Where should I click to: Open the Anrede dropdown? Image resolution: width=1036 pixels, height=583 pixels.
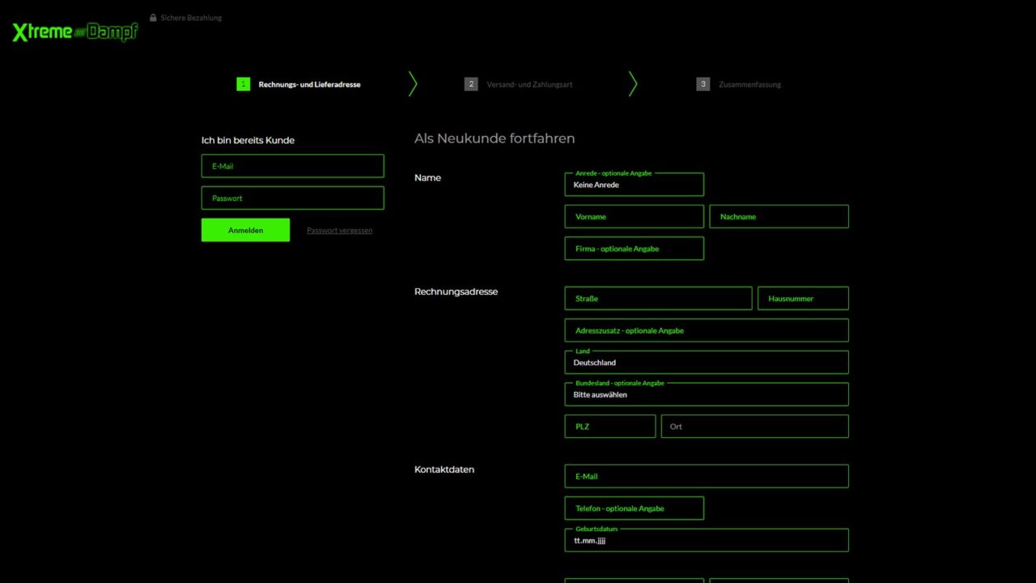coord(634,184)
